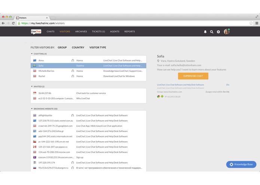The height and width of the screenshot is (185, 260).
Task: Open the Visitor Type filter dropdown
Action: (98, 48)
